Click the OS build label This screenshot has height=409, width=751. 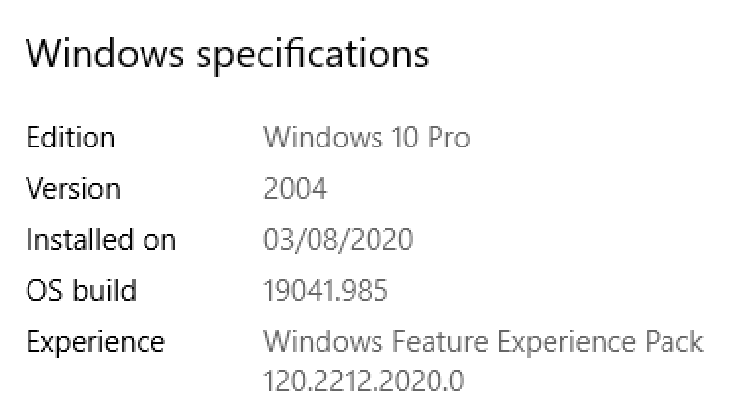[x=81, y=291]
